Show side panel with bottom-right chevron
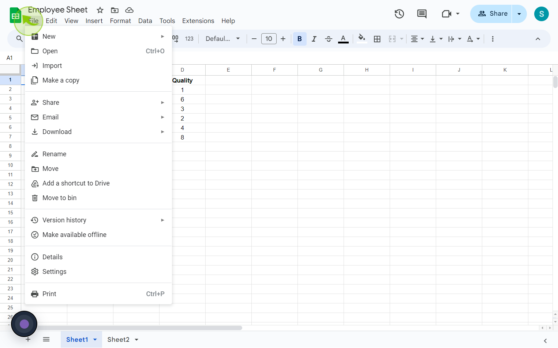 coord(545,341)
